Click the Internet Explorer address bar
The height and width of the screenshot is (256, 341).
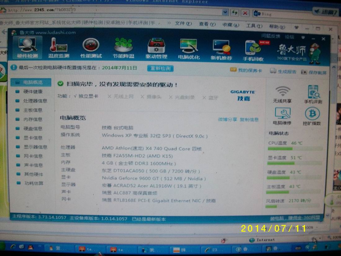113,10
